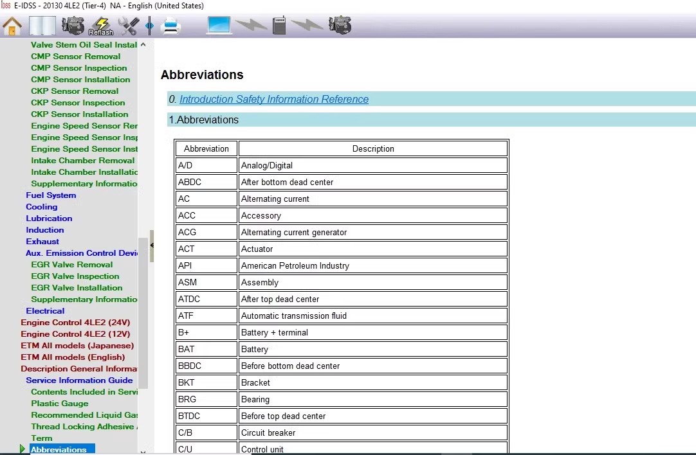Click the E-IDSS application logo in title bar
Viewport: 696px width, 455px height.
coord(6,5)
